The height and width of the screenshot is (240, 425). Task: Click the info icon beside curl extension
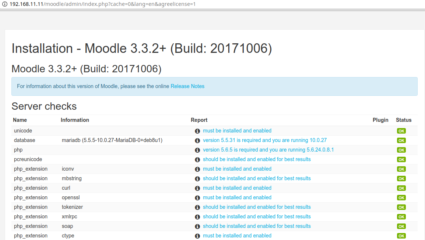click(x=197, y=188)
